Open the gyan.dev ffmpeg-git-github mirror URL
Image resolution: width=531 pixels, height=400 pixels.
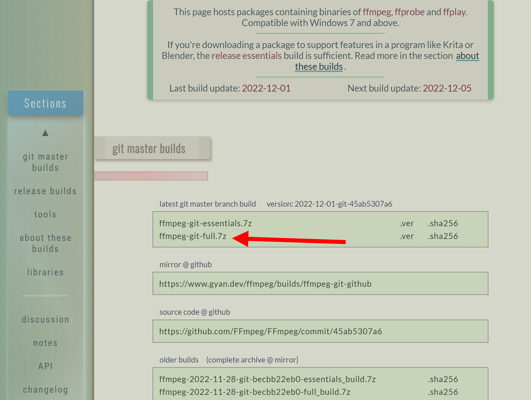pyautogui.click(x=265, y=284)
